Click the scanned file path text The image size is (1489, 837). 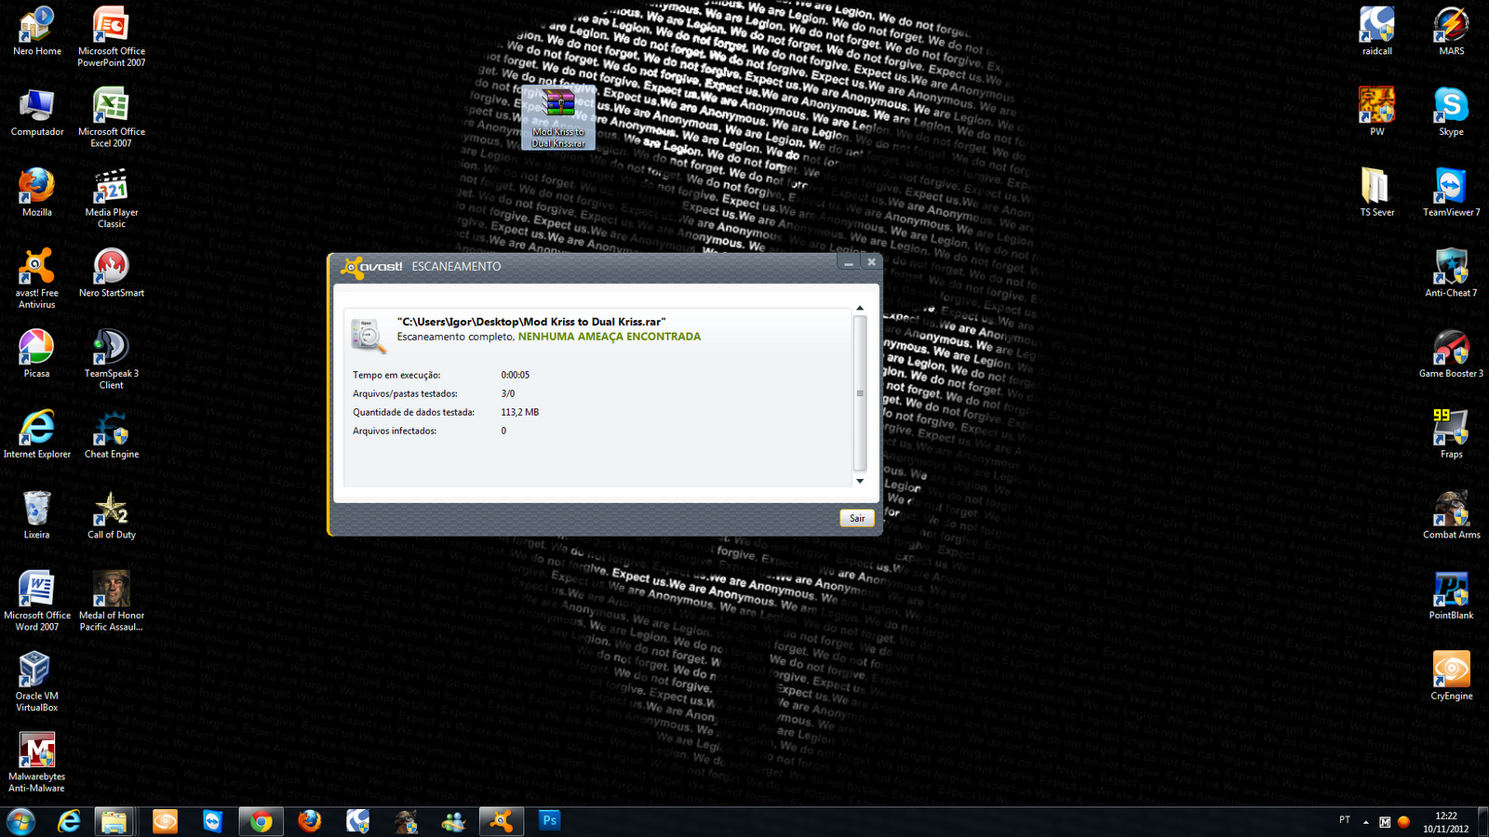pos(531,322)
